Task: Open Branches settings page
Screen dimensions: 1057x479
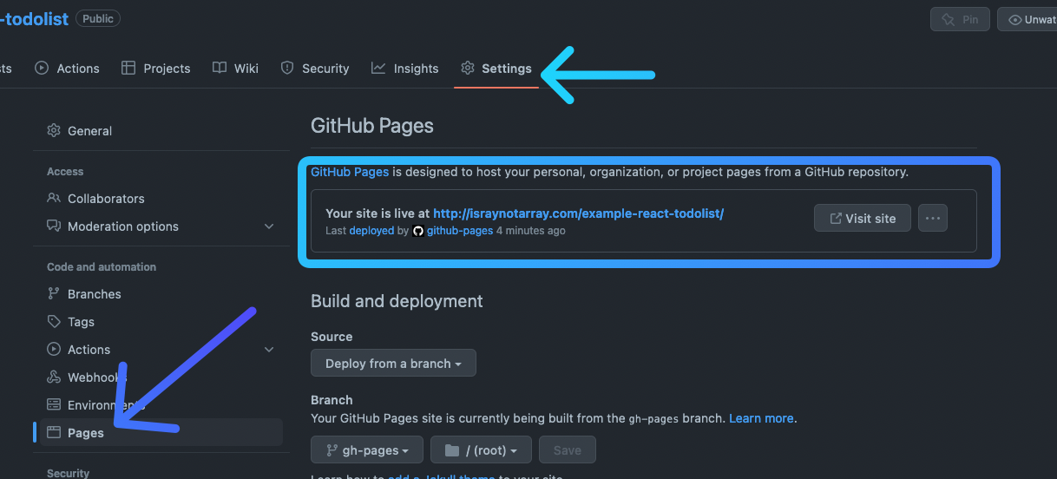Action: click(x=94, y=294)
